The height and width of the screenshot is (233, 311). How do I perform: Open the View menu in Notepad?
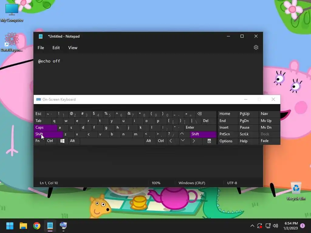(x=73, y=48)
